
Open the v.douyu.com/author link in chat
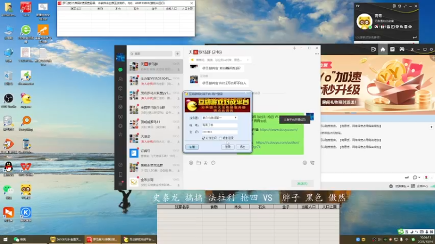point(277,143)
